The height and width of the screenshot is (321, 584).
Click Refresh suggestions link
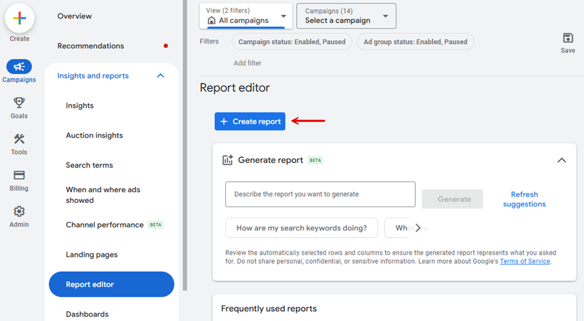point(524,199)
